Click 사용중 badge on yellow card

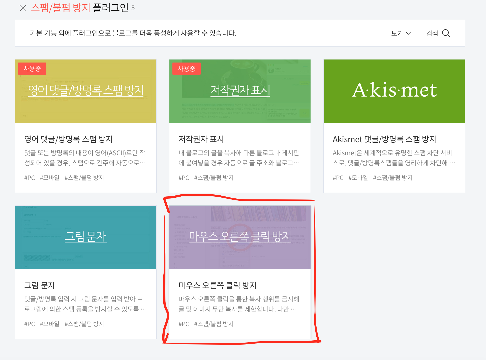(x=32, y=69)
